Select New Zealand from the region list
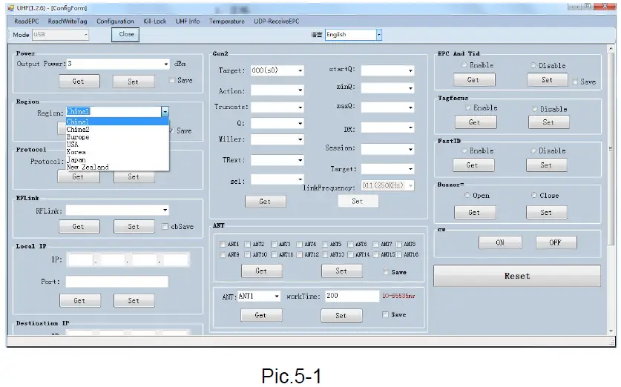Screen dimensions: 621x387 click(x=117, y=167)
